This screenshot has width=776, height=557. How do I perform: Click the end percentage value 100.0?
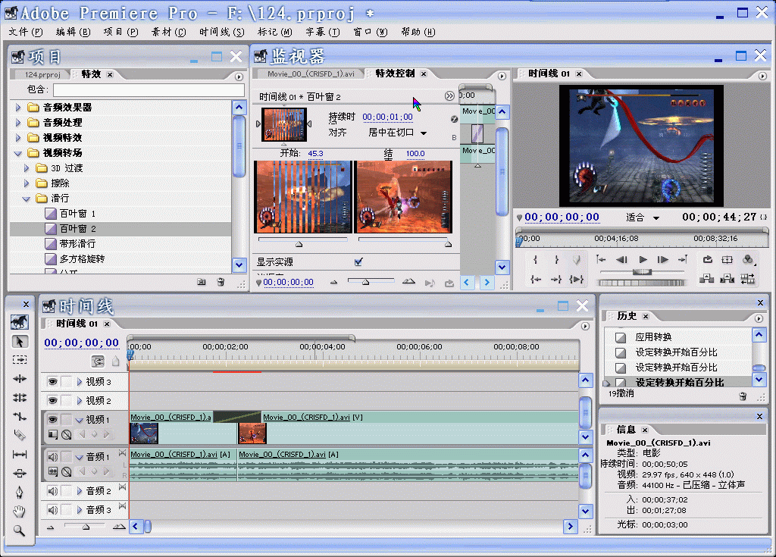tap(415, 154)
